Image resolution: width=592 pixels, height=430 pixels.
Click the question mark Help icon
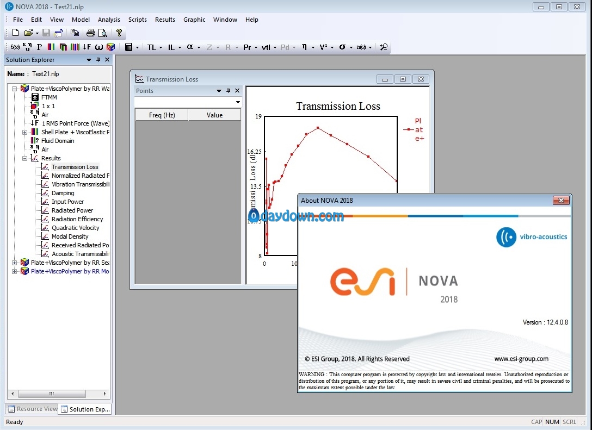119,33
